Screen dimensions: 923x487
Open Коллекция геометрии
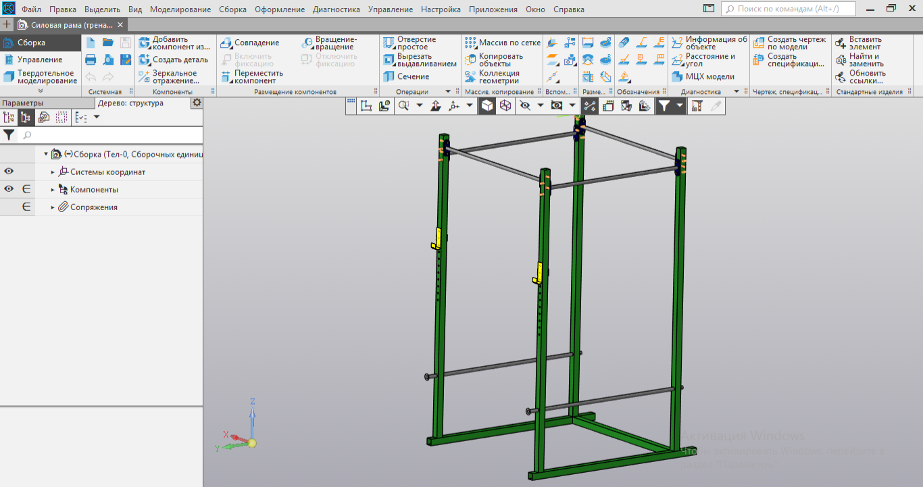[493, 76]
